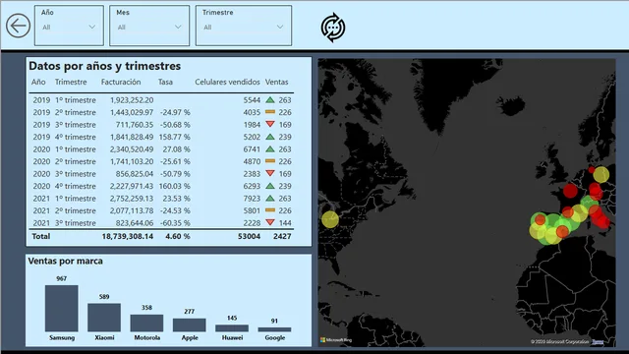Click the 'Ventas por marca' chart title
This screenshot has height=354, width=629.
click(66, 261)
